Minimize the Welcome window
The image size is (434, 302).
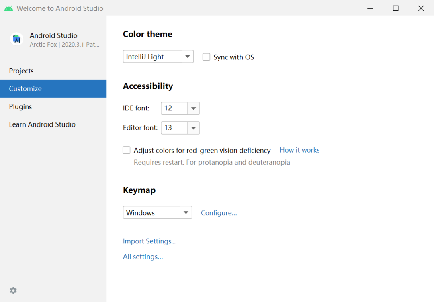370,8
